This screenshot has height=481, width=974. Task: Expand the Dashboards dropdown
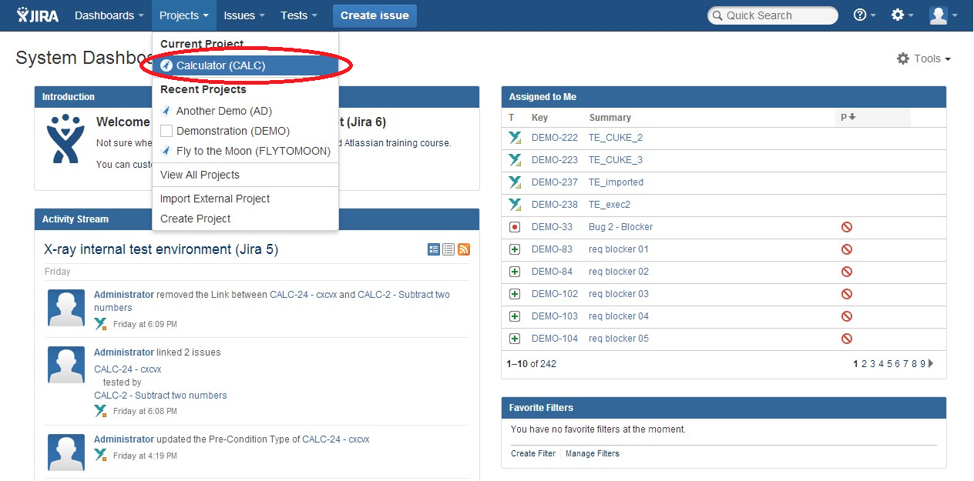[x=109, y=15]
